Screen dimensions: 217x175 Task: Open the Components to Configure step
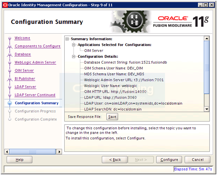point(37,46)
